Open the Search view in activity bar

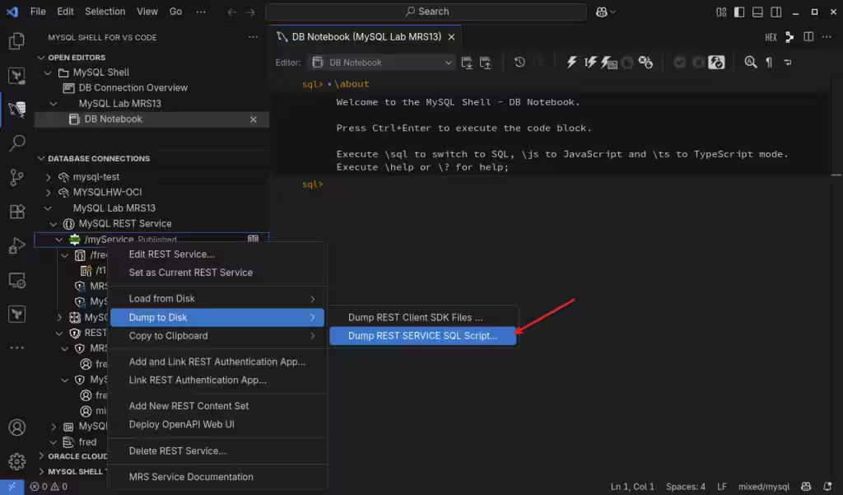click(16, 143)
